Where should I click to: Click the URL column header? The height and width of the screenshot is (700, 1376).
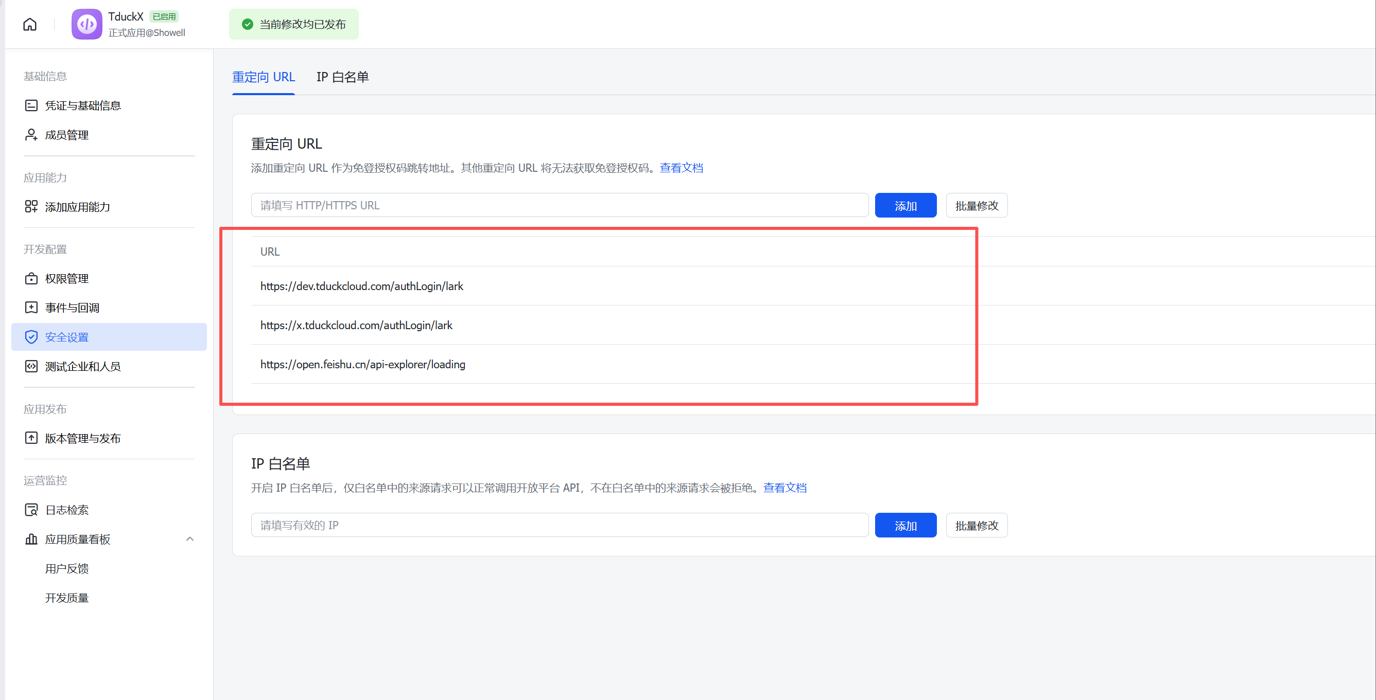tap(270, 252)
